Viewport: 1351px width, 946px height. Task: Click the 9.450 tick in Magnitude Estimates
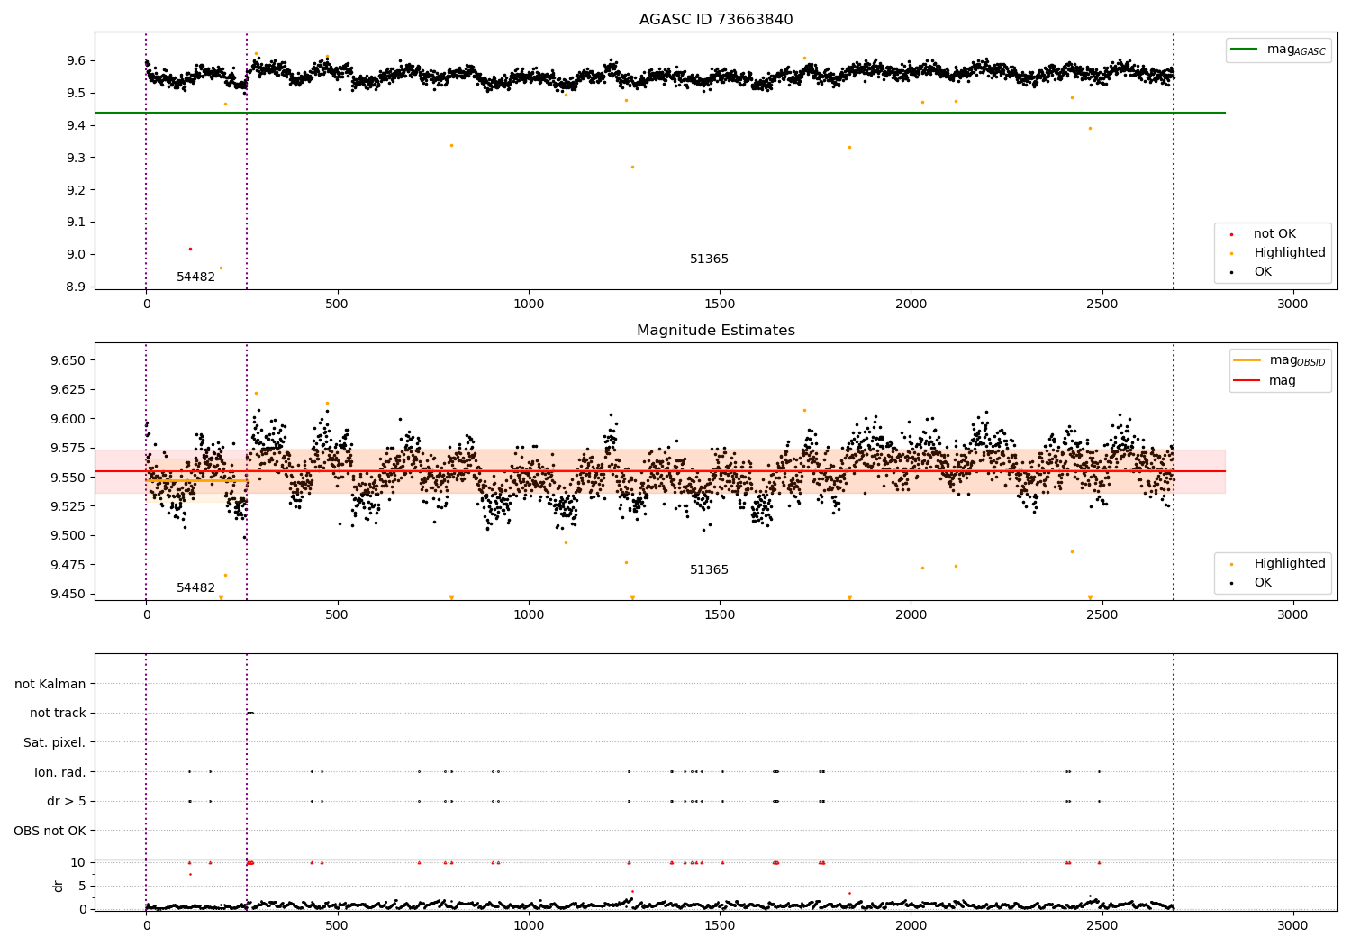point(70,595)
